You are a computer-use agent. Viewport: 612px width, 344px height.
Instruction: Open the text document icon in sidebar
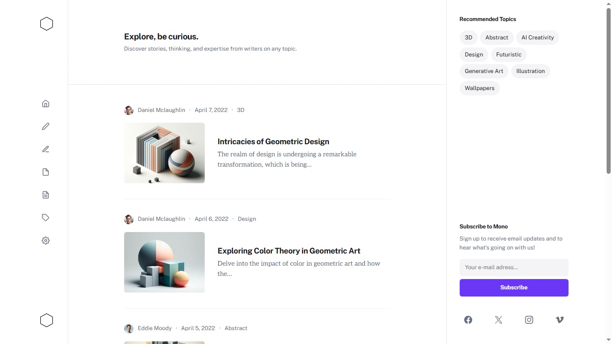[x=46, y=195]
